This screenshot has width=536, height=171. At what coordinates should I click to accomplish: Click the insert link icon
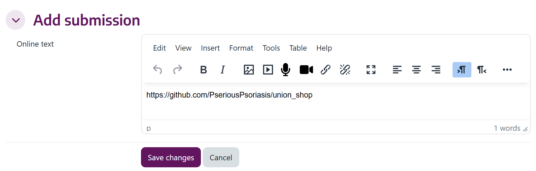(325, 70)
